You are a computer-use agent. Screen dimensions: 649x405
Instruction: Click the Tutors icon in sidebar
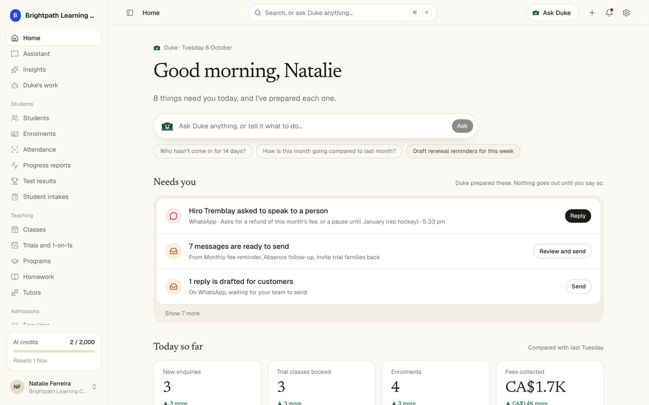click(x=15, y=292)
